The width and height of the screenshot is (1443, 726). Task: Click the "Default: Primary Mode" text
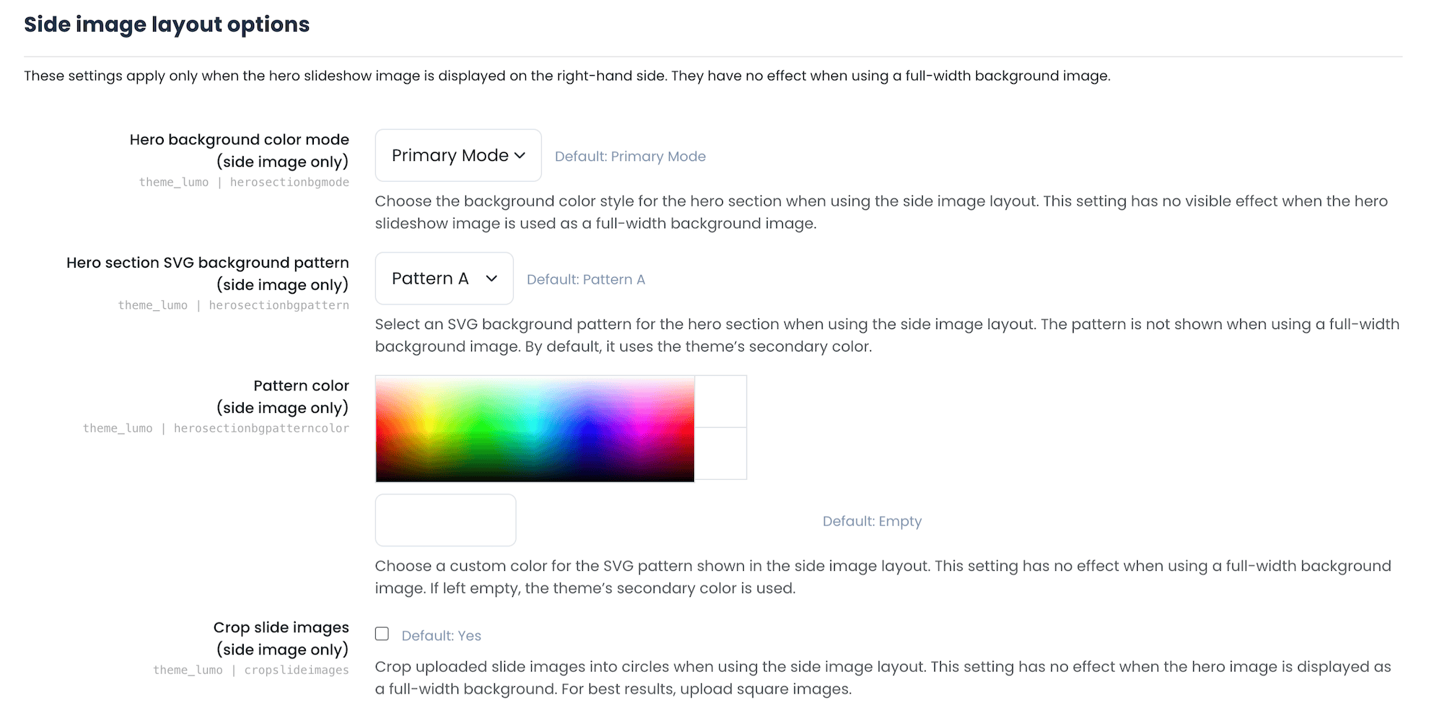tap(630, 157)
